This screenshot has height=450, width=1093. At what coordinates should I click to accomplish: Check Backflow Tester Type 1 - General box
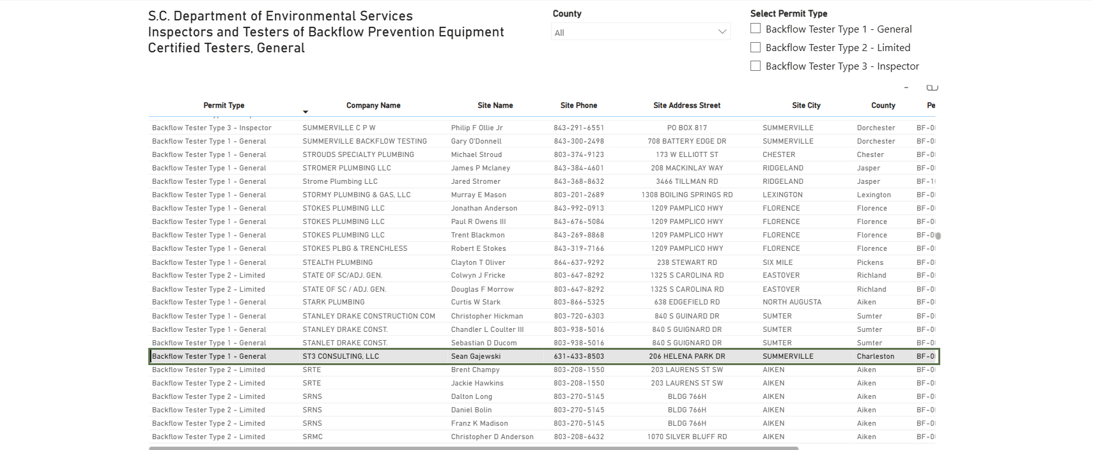click(x=756, y=29)
